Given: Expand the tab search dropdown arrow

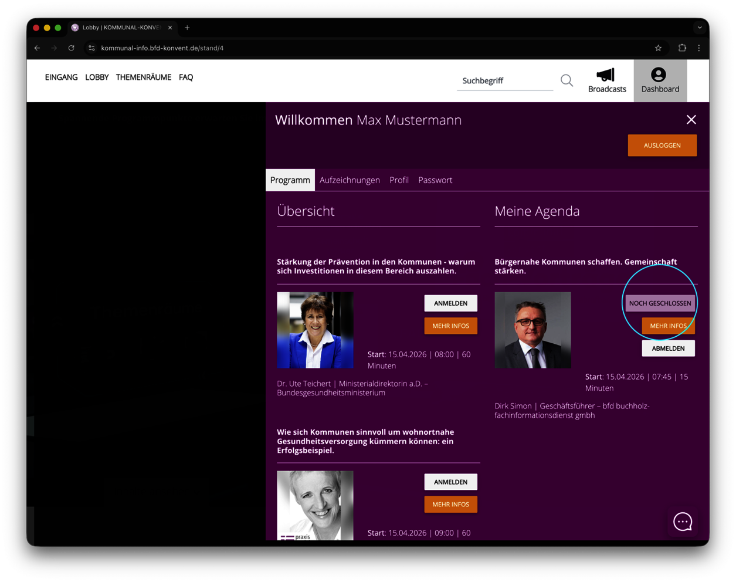Looking at the screenshot, I should [699, 28].
